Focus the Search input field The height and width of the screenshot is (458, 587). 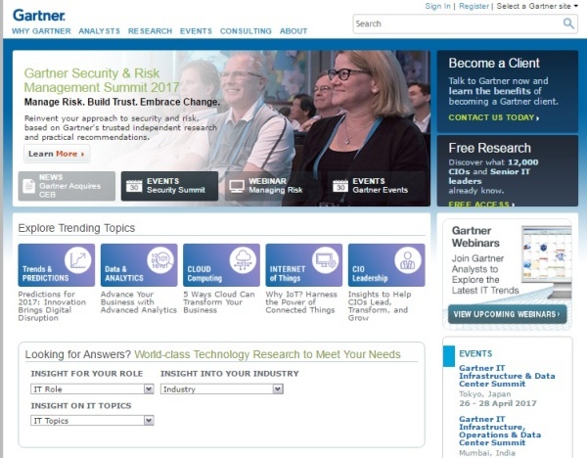[458, 23]
